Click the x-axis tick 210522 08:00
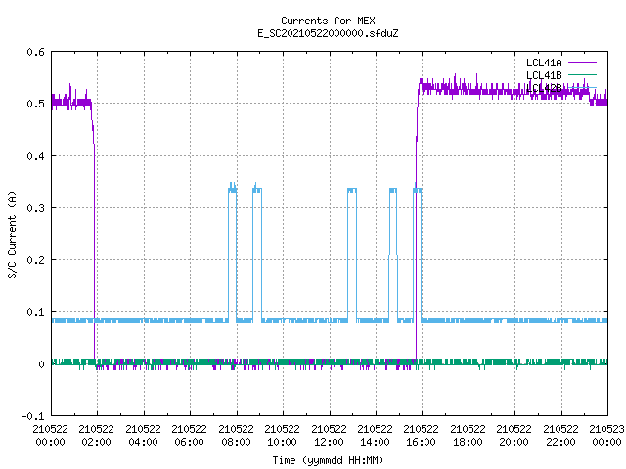Image resolution: width=626 pixels, height=469 pixels. 236,435
